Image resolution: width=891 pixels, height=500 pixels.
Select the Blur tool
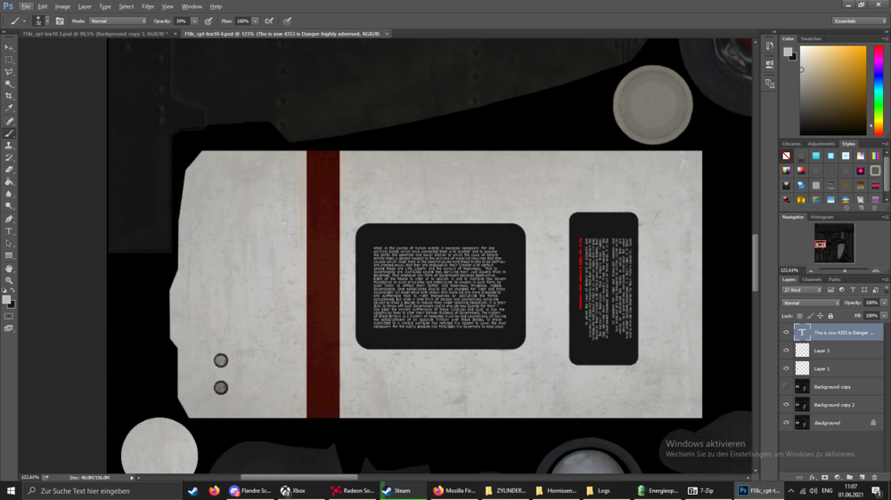[9, 194]
